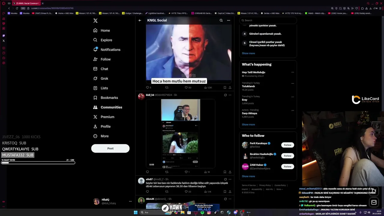Open Terms of Service footer link
Viewport: 384px width, 216px height.
[x=249, y=185]
